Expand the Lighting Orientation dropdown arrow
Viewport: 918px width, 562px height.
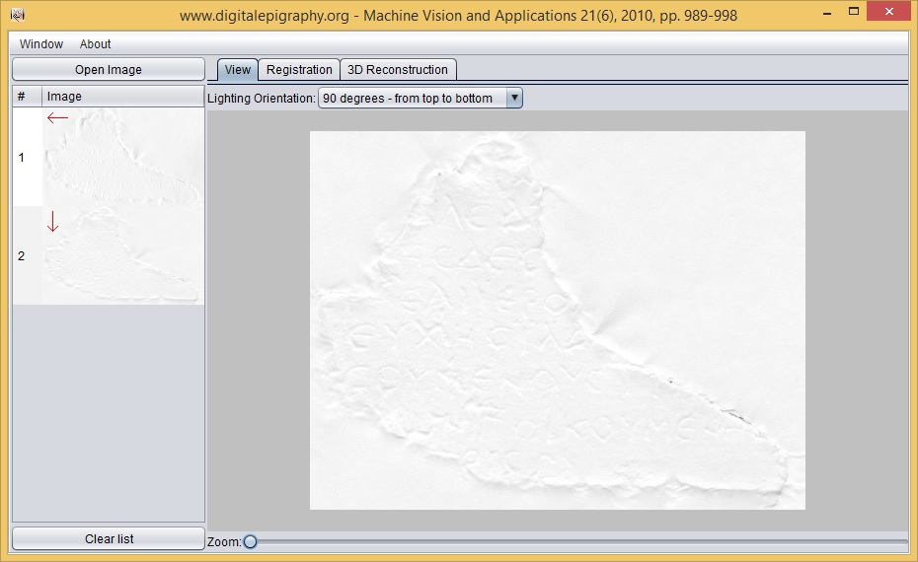pyautogui.click(x=513, y=98)
